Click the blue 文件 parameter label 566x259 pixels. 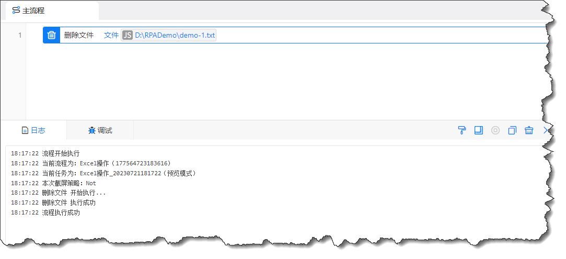[x=111, y=35]
